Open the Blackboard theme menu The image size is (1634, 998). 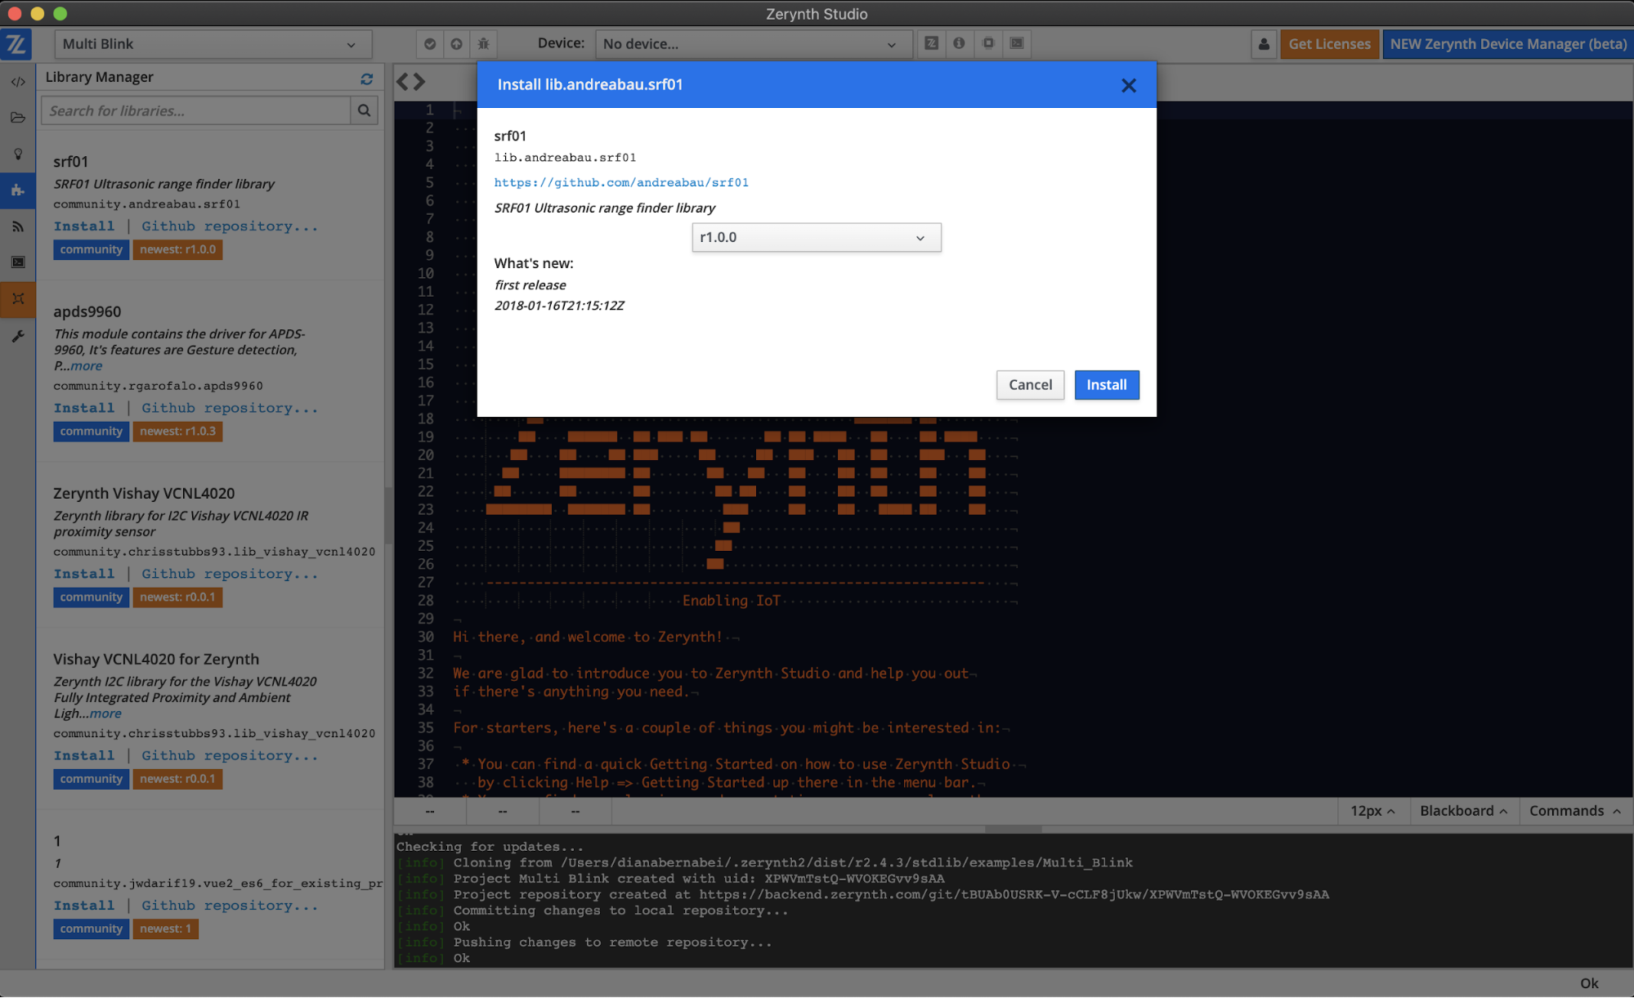coord(1462,811)
